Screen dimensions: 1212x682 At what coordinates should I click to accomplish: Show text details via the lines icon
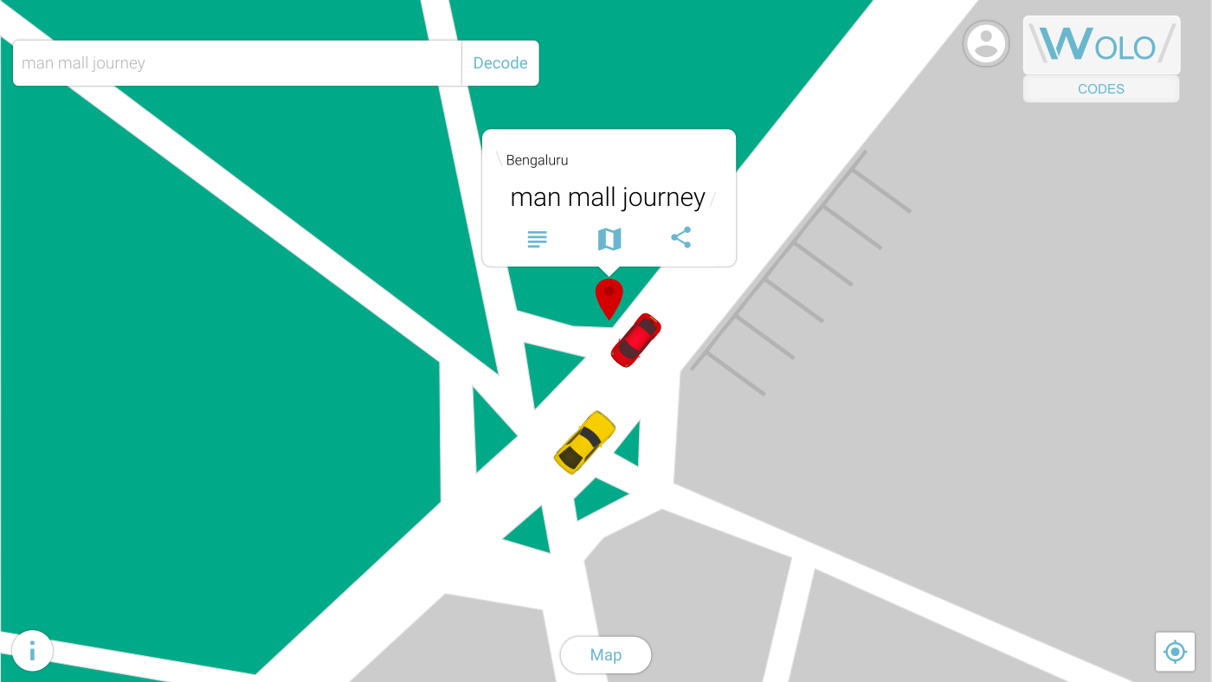click(538, 239)
